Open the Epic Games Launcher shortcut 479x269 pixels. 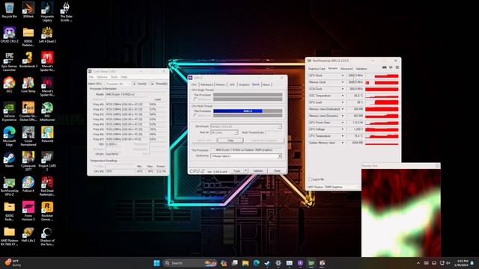[x=9, y=61]
